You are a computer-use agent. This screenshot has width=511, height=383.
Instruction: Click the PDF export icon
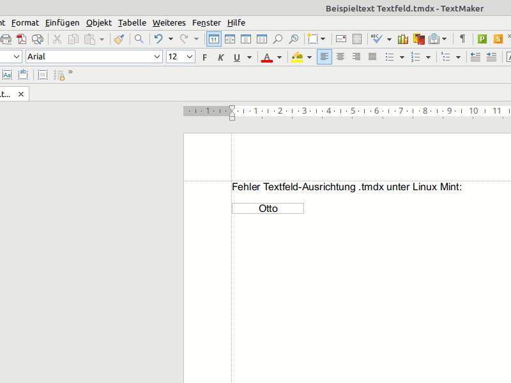pos(21,39)
